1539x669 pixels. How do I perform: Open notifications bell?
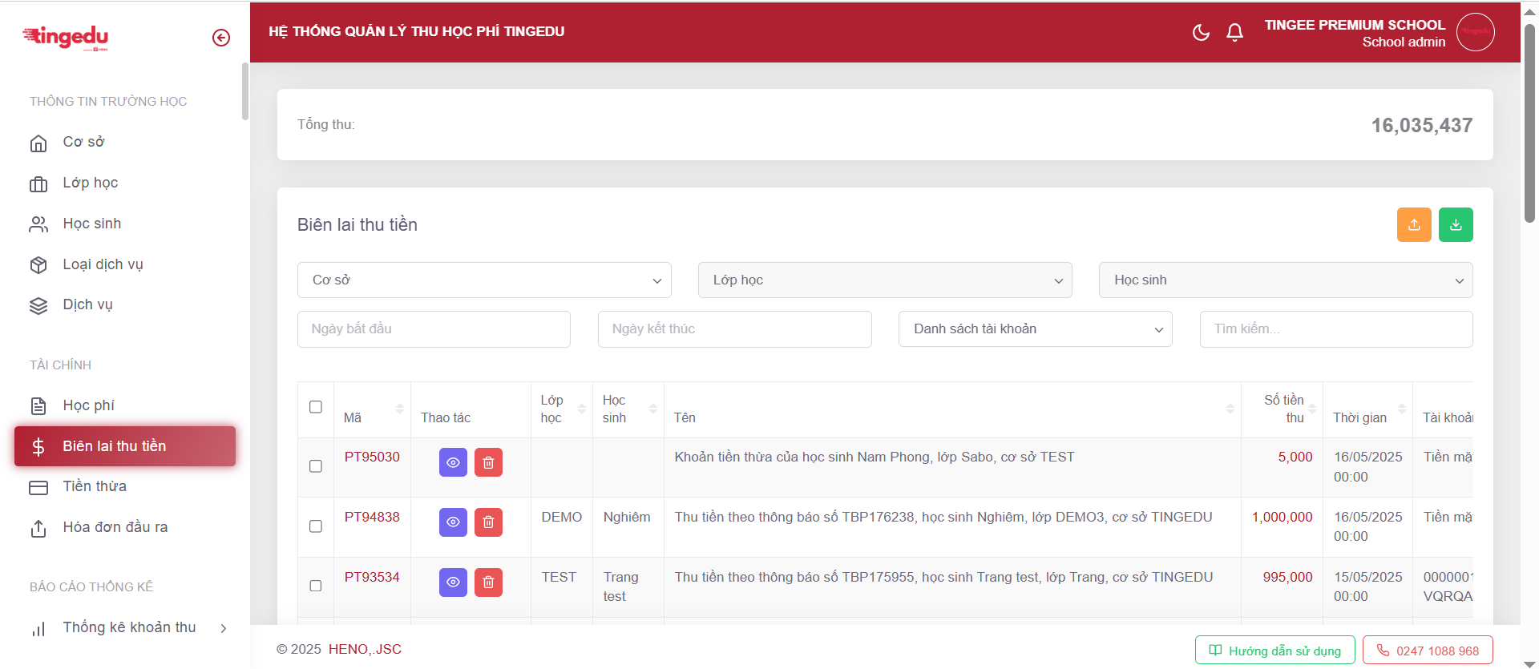[x=1234, y=32]
